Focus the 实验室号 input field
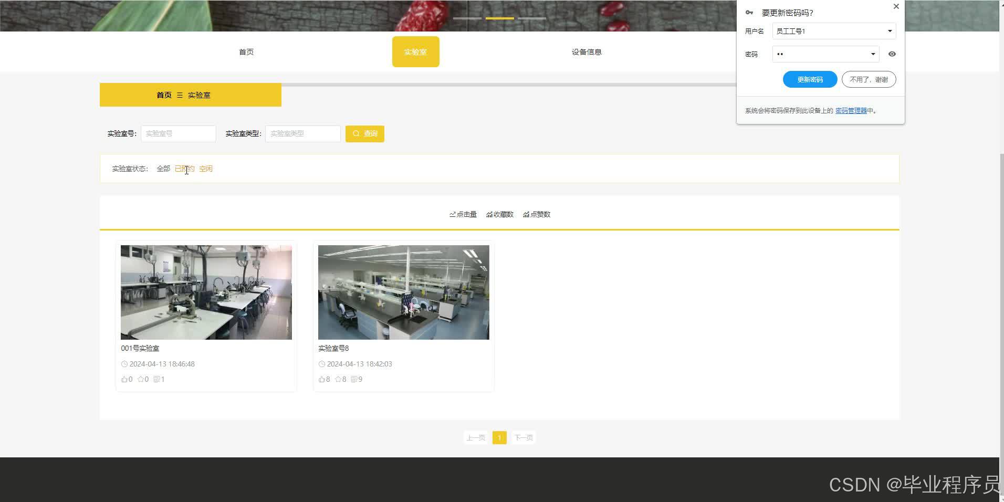This screenshot has width=1004, height=502. (x=179, y=133)
